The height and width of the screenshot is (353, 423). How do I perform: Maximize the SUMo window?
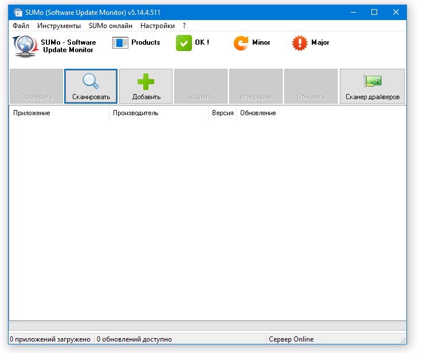(x=374, y=13)
